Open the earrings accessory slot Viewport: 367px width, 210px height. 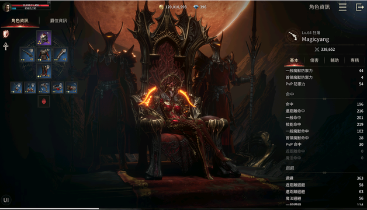[x=30, y=87]
